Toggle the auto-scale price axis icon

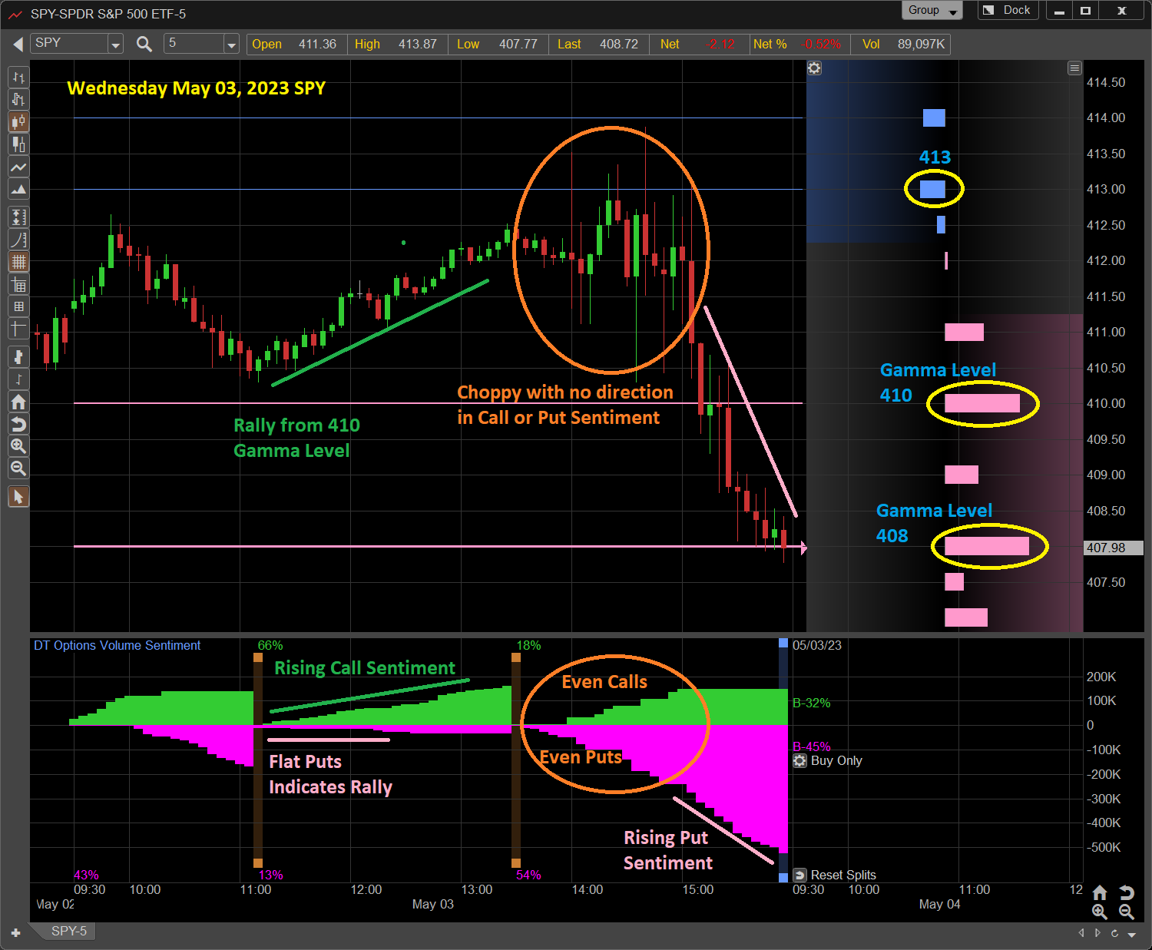pyautogui.click(x=18, y=217)
